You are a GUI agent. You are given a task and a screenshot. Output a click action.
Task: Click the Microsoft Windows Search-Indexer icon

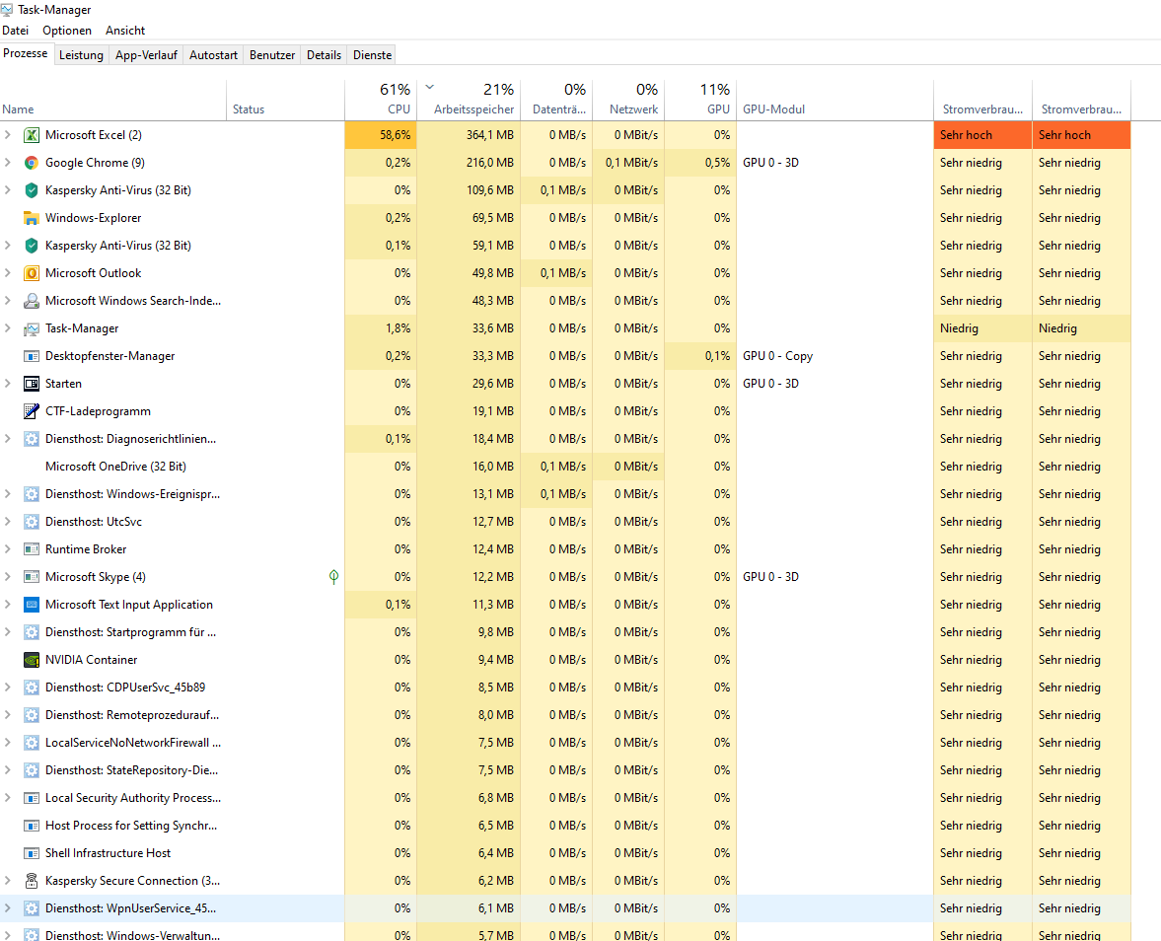(32, 301)
